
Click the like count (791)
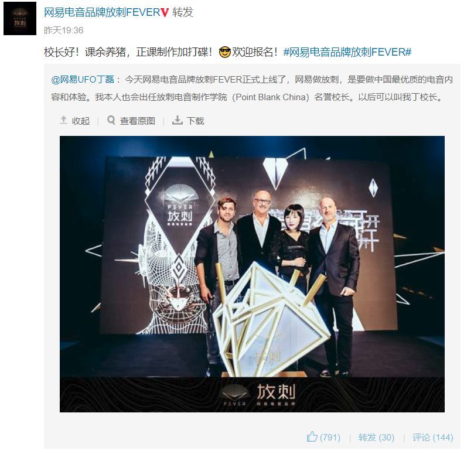tap(330, 438)
